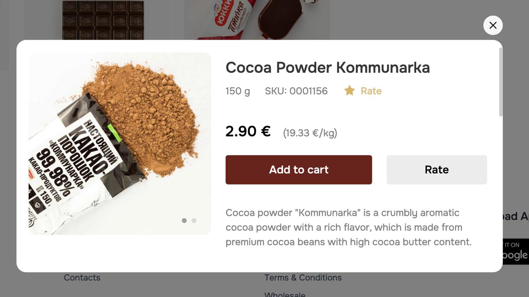Open the Wholesale footer link
The height and width of the screenshot is (297, 529).
(x=285, y=294)
